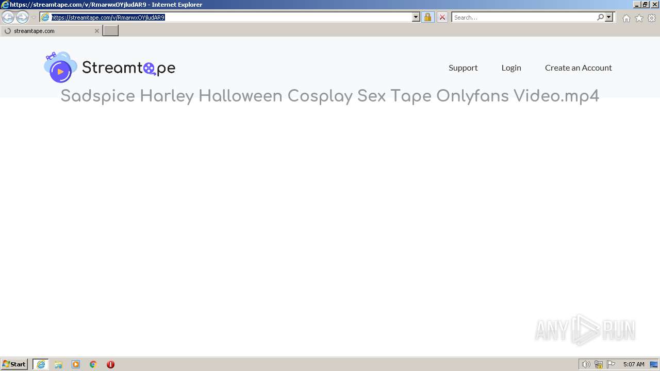Click Show desktop tray button
The width and height of the screenshot is (660, 371).
click(x=654, y=364)
